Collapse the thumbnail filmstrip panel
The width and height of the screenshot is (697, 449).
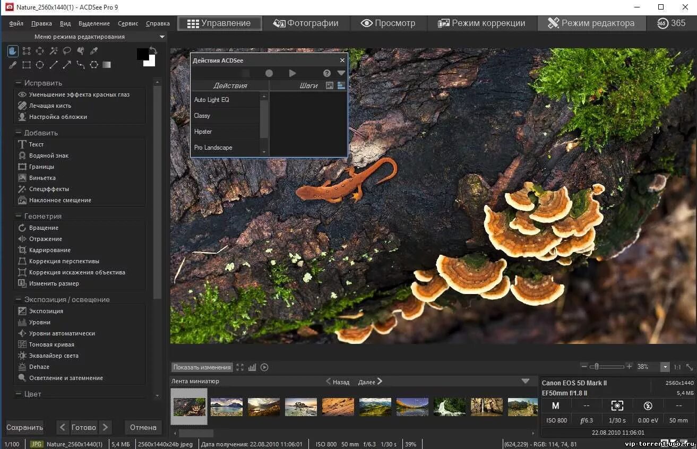click(x=526, y=381)
